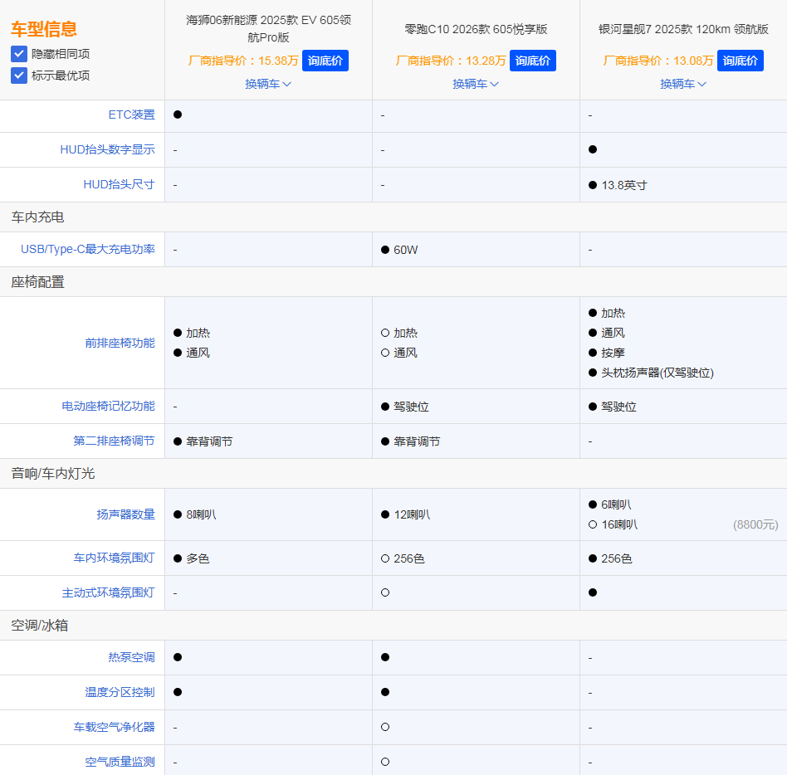The height and width of the screenshot is (775, 787).
Task: Open 换辆车 dropdown under 银河星舰7
Action: (x=683, y=84)
